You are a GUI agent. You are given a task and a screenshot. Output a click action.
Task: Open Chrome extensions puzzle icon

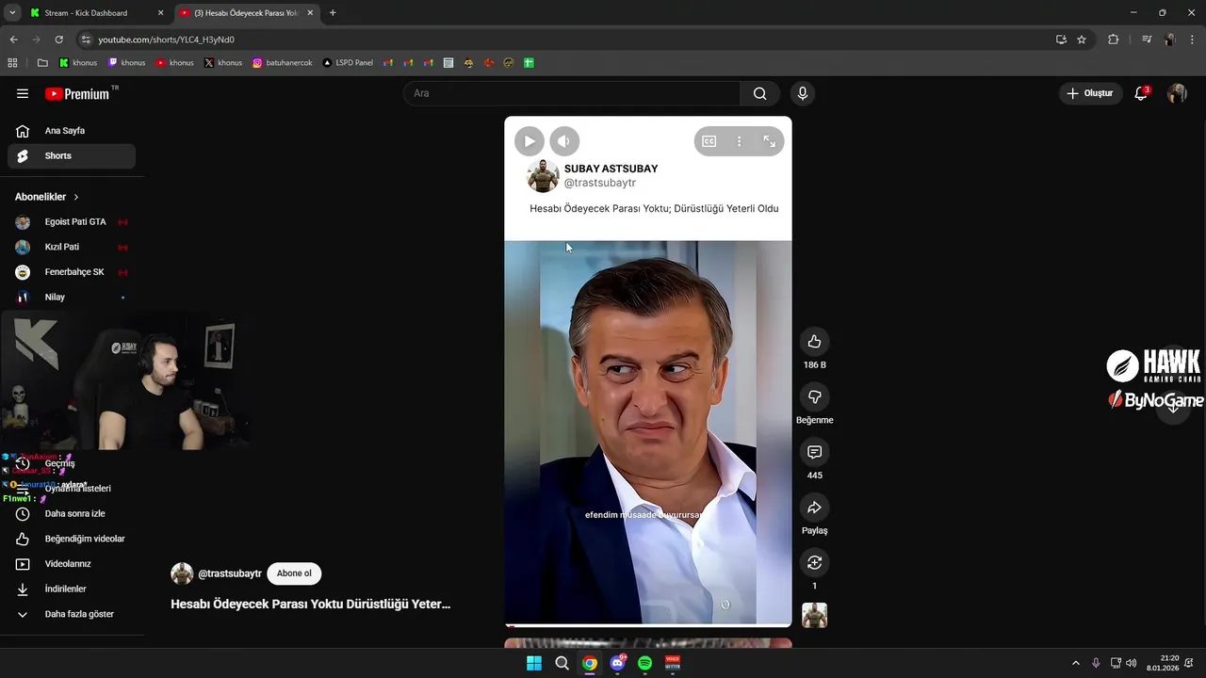(x=1114, y=40)
